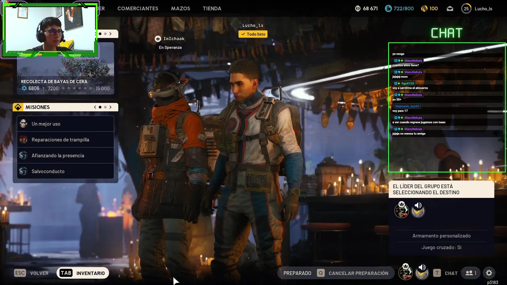This screenshot has height=285, width=507.
Task: Click the 'En Speranza' status text
Action: (x=170, y=47)
